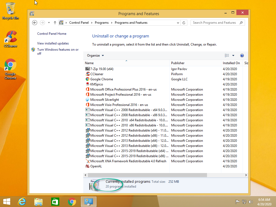Open recent locations dropdown arrow
276x207 pixels.
click(x=49, y=23)
